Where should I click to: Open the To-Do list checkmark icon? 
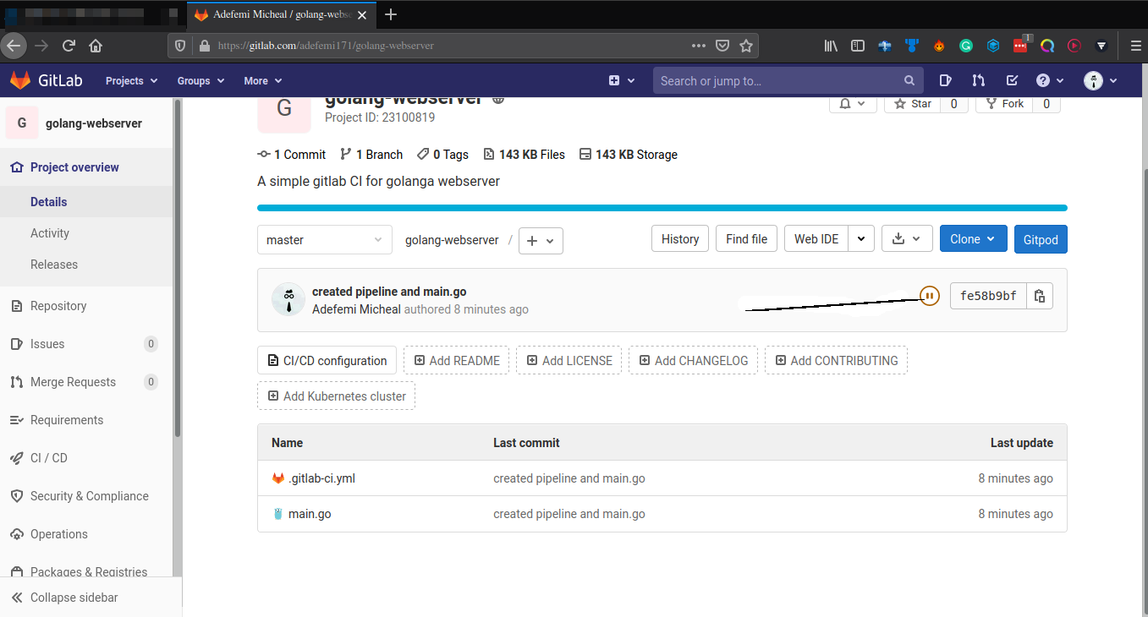1012,80
